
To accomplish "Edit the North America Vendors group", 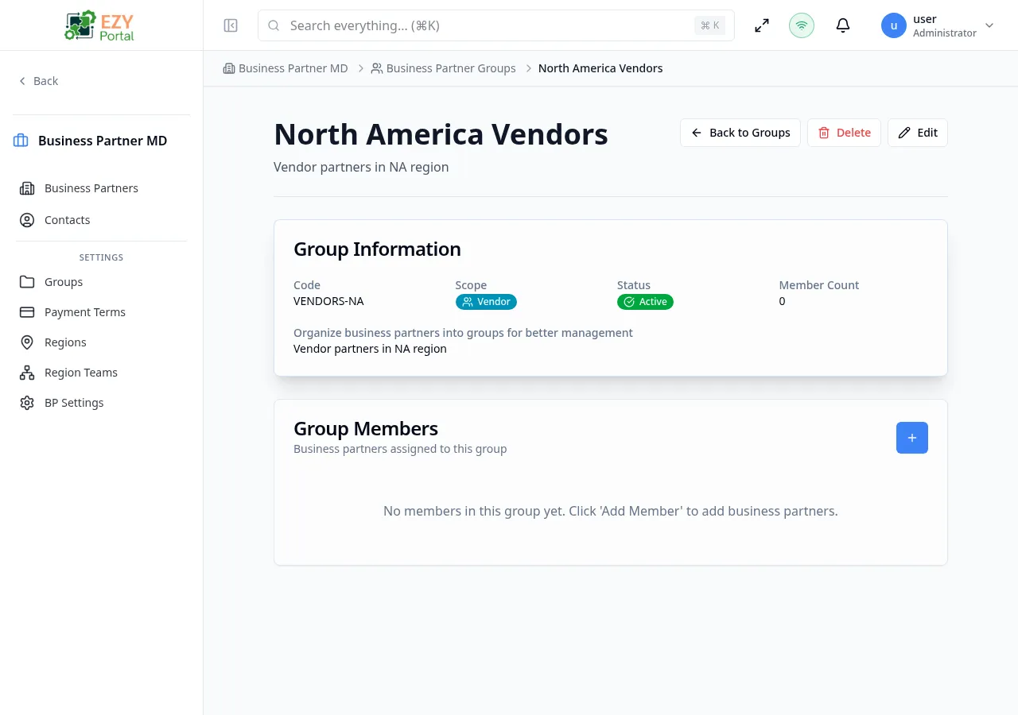I will (917, 133).
